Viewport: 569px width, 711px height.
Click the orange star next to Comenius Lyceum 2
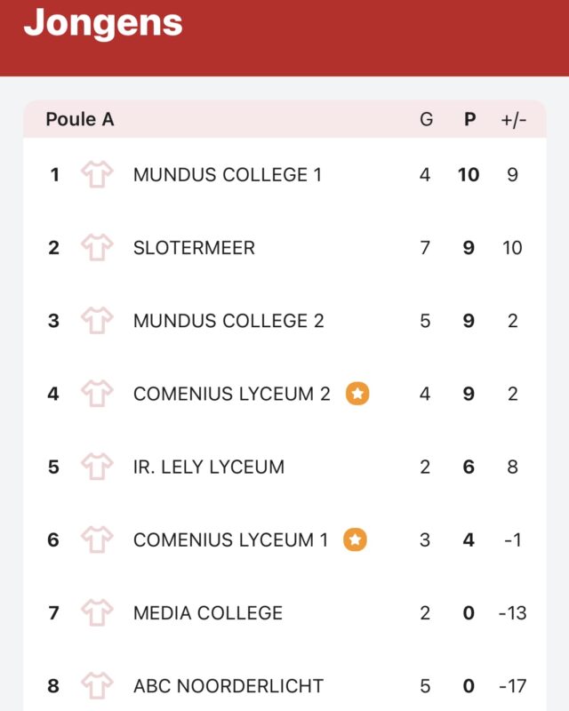[357, 394]
